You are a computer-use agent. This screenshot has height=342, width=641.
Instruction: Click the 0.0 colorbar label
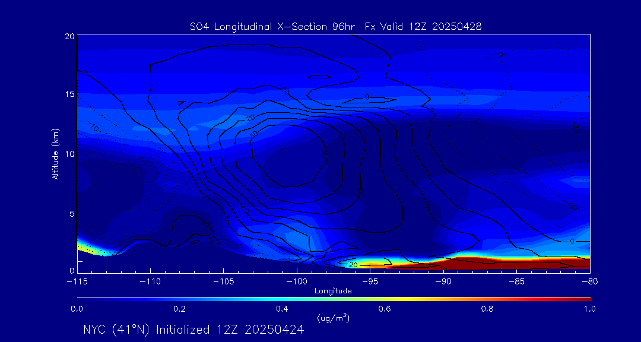point(77,309)
